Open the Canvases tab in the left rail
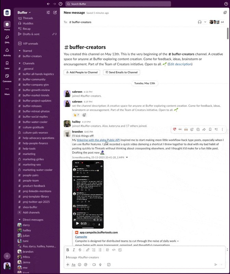 (7, 78)
